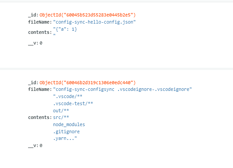Viewport: 233px width, 168px height.
Task: Select the out/** contents line
Action: coord(61,111)
